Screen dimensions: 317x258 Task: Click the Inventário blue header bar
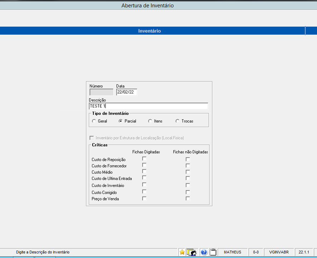click(x=152, y=31)
